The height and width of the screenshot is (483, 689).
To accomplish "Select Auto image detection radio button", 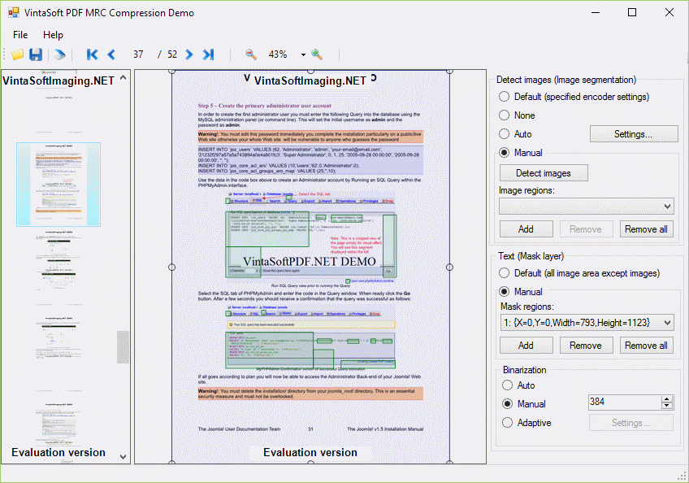I will point(505,133).
